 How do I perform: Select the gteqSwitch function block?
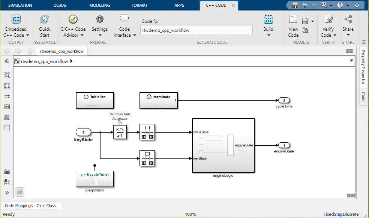pyautogui.click(x=94, y=179)
